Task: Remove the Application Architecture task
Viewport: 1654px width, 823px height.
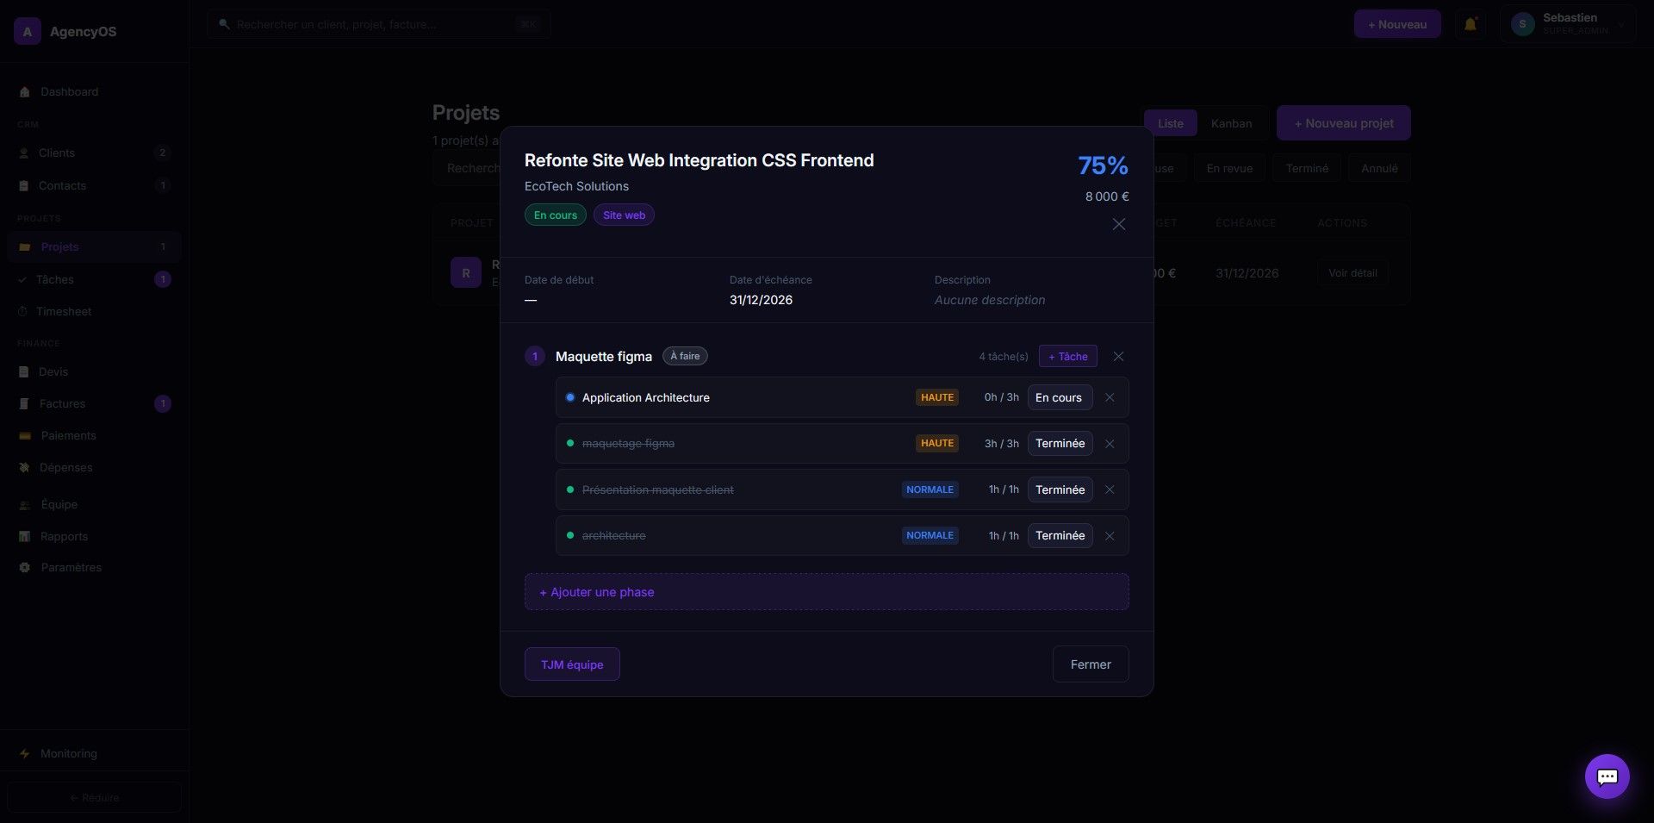Action: pyautogui.click(x=1110, y=397)
